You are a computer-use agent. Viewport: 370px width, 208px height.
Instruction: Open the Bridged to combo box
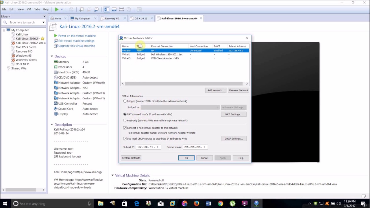[x=180, y=107]
